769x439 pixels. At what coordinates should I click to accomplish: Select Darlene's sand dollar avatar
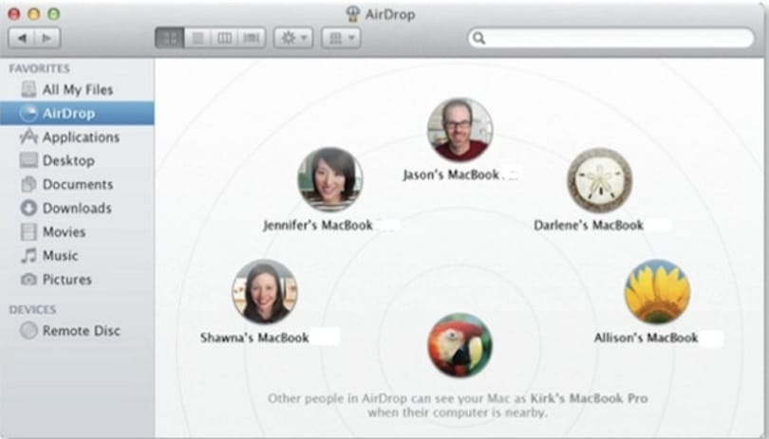point(599,180)
